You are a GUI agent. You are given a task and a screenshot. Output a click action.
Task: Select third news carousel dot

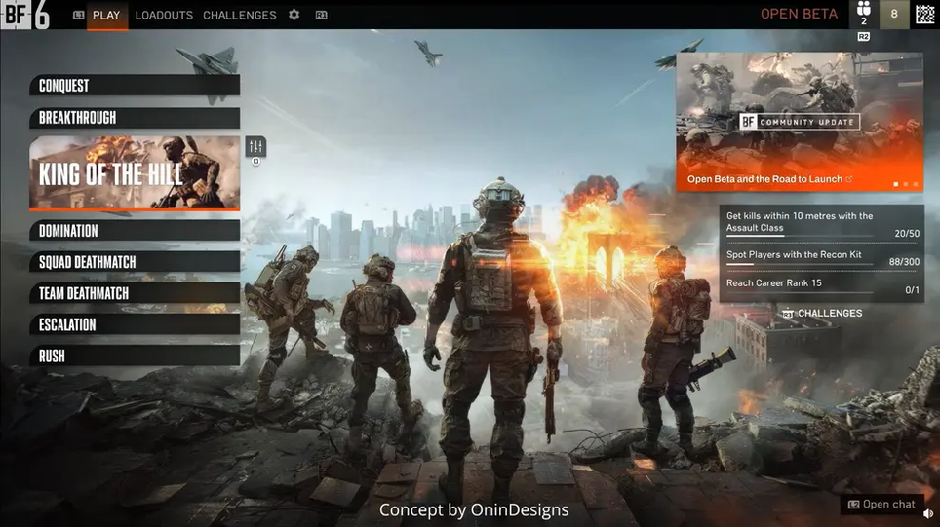(x=916, y=184)
